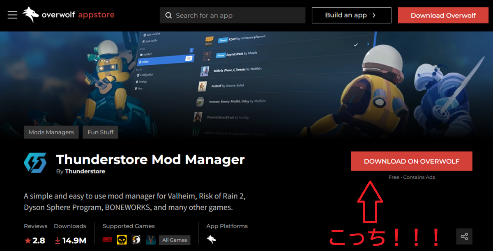Select the Valheim game icon

point(150,240)
